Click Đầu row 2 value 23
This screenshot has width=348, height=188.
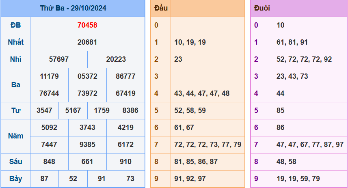click(x=178, y=59)
